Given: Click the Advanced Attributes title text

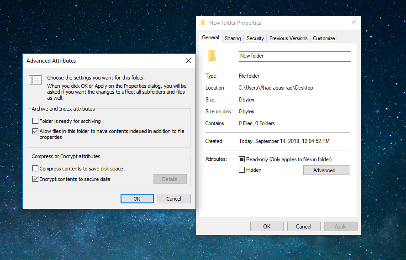Looking at the screenshot, I should 51,61.
